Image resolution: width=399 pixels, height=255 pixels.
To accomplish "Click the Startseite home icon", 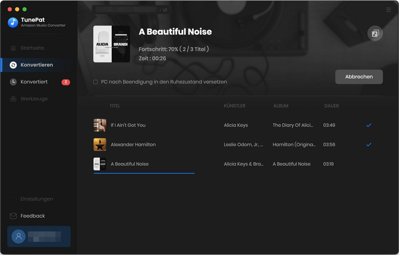I will (13, 48).
